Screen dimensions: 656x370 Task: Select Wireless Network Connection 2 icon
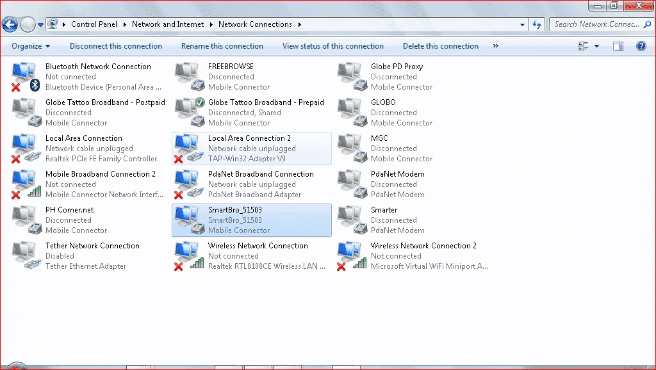352,256
